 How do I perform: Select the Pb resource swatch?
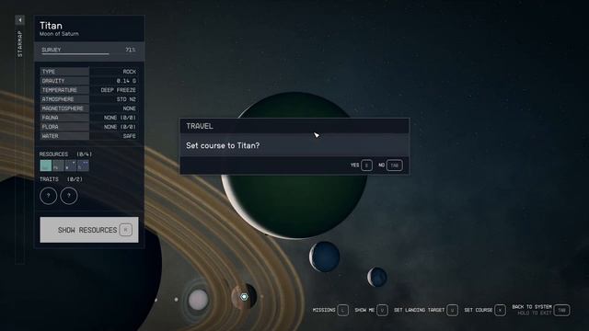[x=58, y=165]
